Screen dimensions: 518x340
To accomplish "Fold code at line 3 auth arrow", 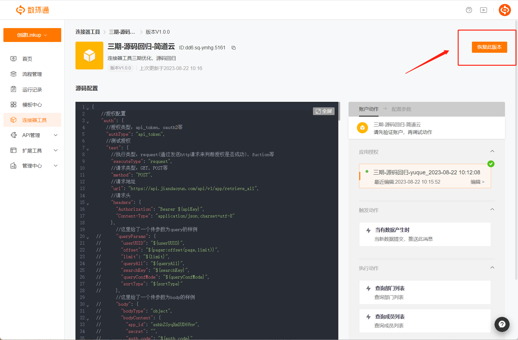I will [x=88, y=122].
